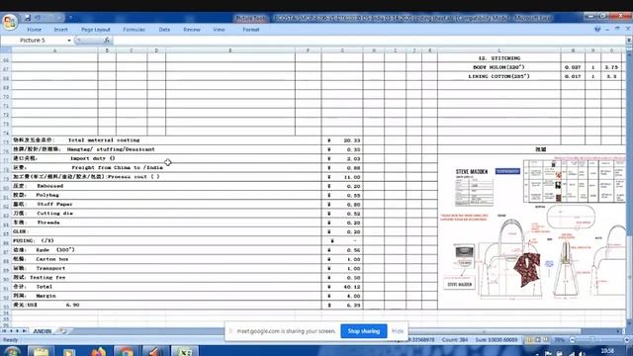Click the material costing value 20.33

tap(342, 140)
